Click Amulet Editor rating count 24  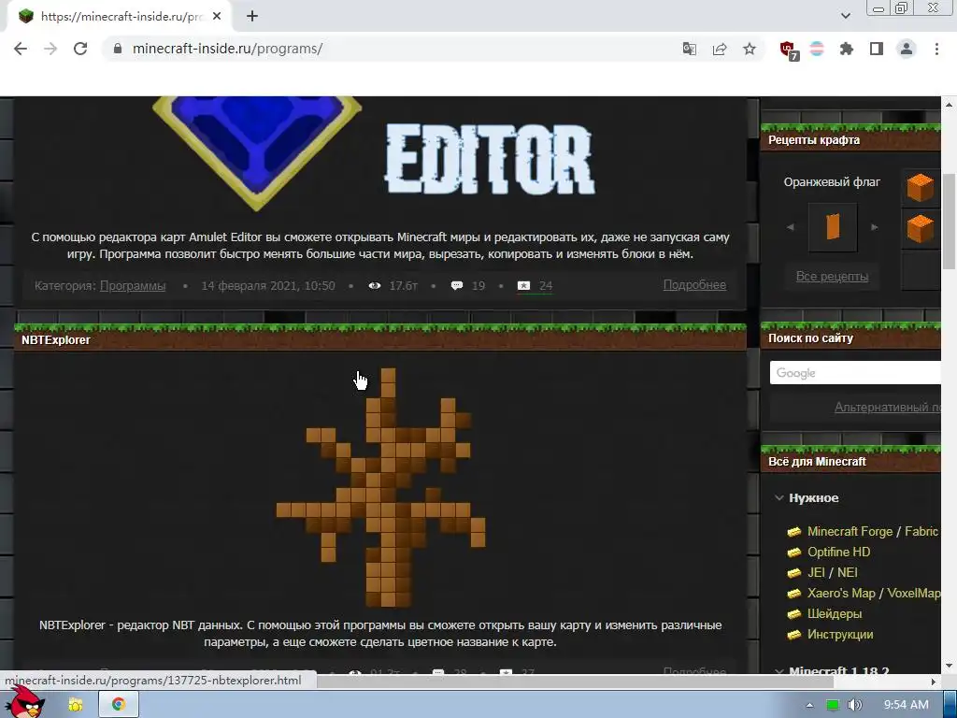pyautogui.click(x=546, y=286)
